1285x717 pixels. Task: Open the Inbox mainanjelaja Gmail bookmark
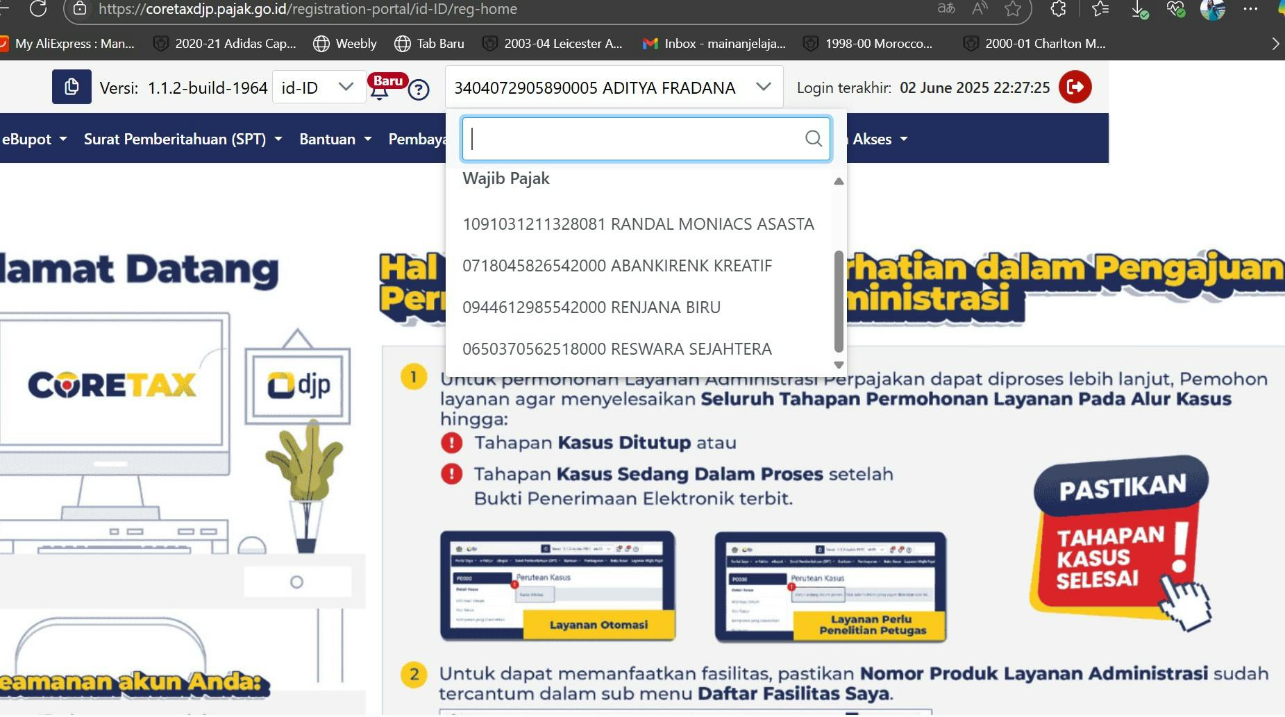714,44
